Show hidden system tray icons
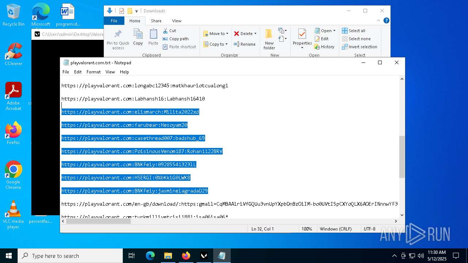The height and width of the screenshot is (263, 468). coord(394,256)
